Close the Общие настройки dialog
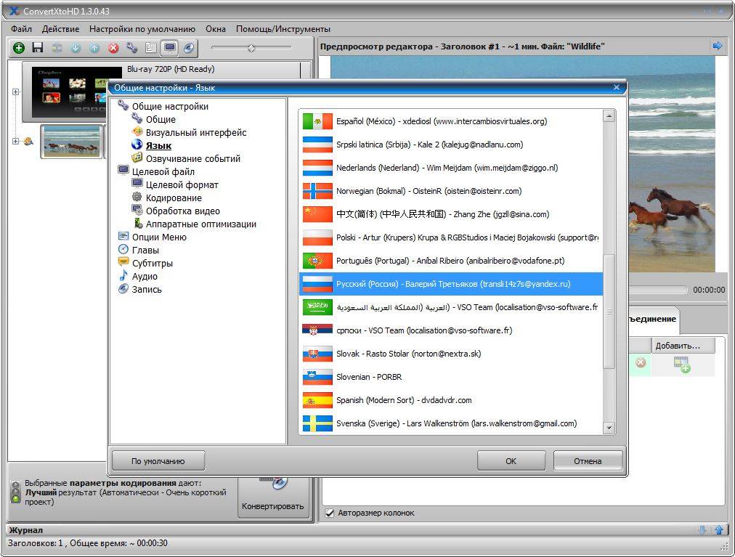Image resolution: width=735 pixels, height=557 pixels. coord(617,87)
